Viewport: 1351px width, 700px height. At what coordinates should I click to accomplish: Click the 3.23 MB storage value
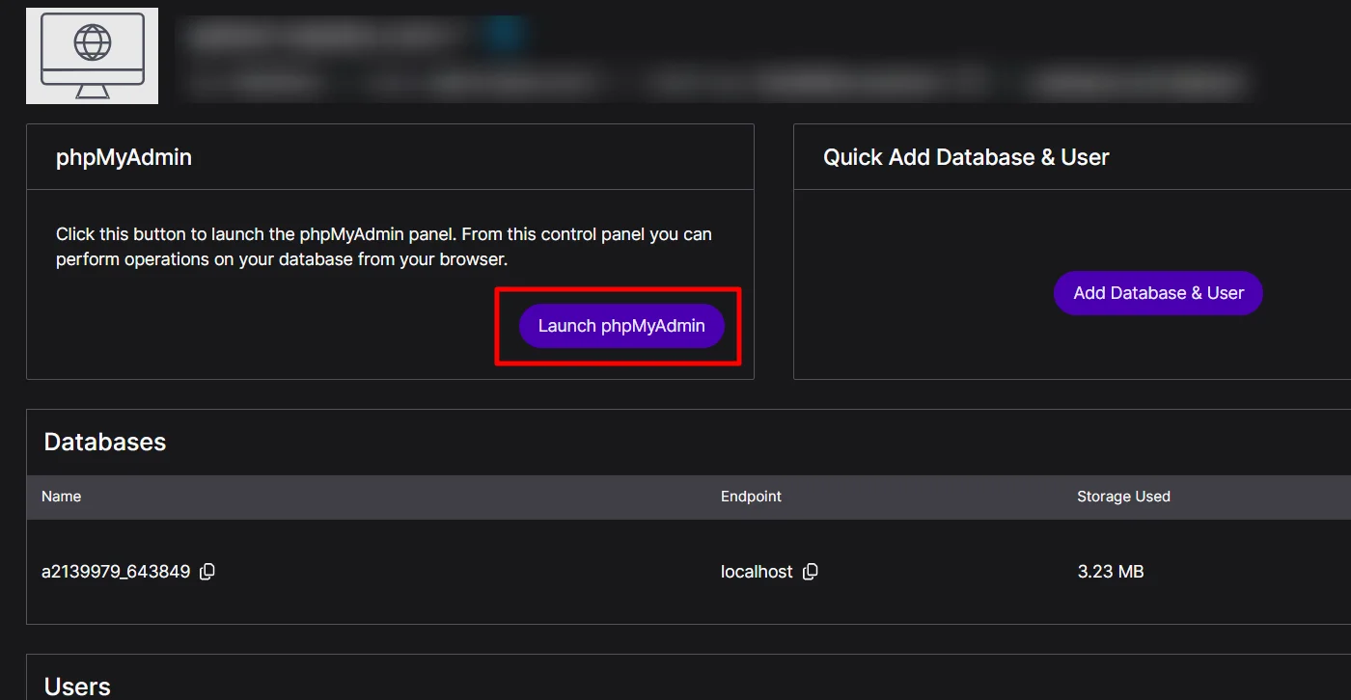[1111, 572]
